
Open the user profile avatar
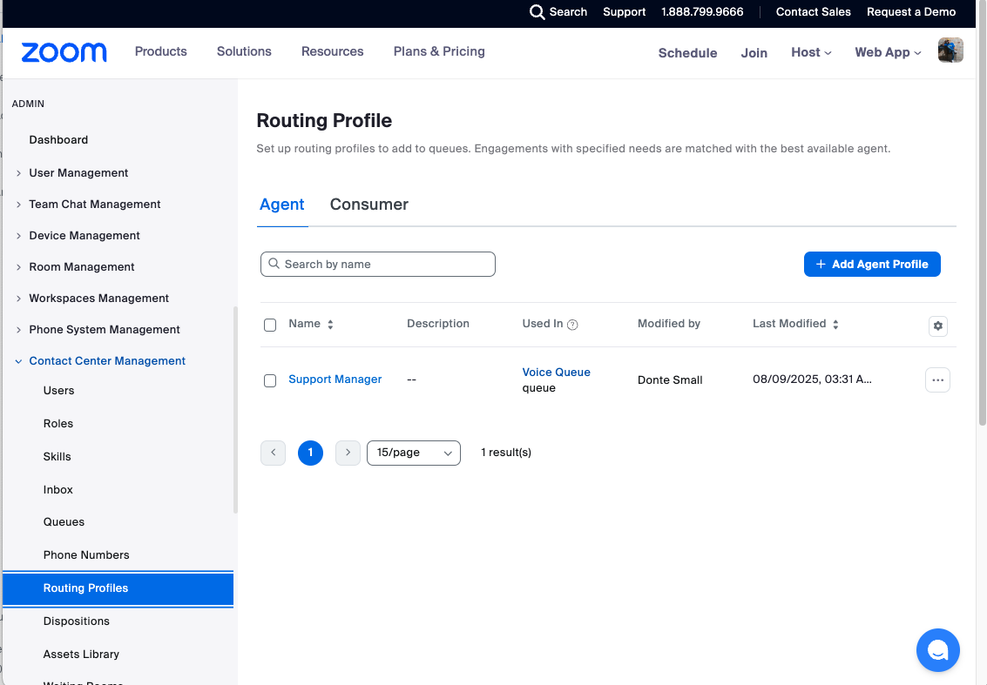pos(950,50)
